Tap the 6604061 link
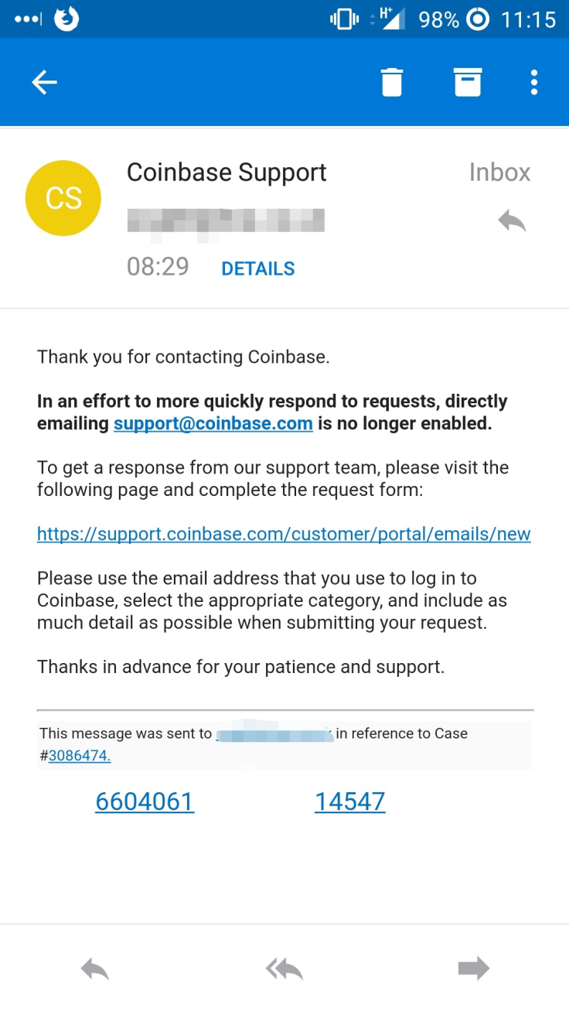 tap(145, 802)
